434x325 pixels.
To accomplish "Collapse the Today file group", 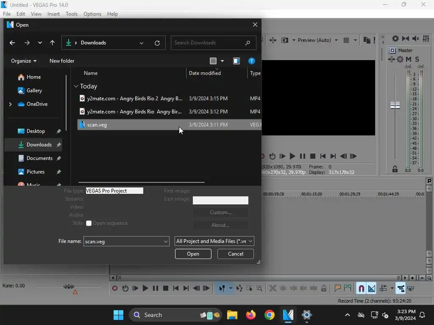I will point(76,86).
